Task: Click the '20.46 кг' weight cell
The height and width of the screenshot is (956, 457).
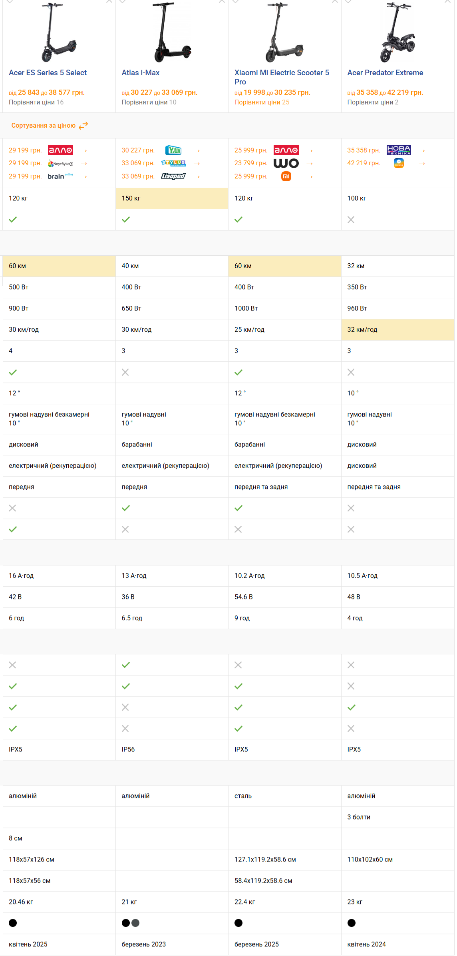Action: pyautogui.click(x=59, y=902)
